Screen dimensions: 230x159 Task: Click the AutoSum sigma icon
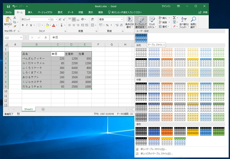click(174, 18)
